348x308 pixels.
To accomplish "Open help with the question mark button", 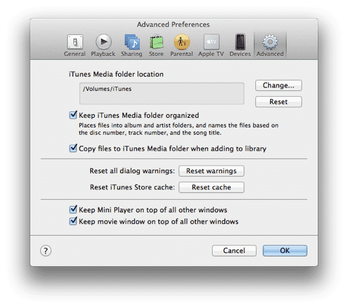I will click(x=46, y=251).
